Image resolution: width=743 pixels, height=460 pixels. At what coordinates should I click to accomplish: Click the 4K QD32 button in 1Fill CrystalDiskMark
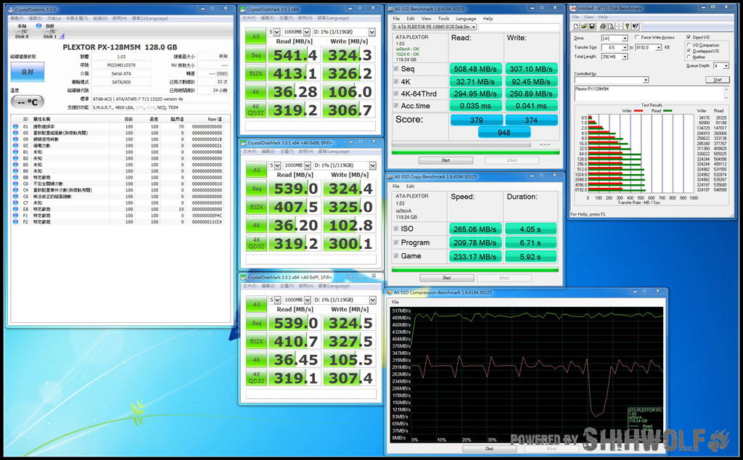click(256, 377)
